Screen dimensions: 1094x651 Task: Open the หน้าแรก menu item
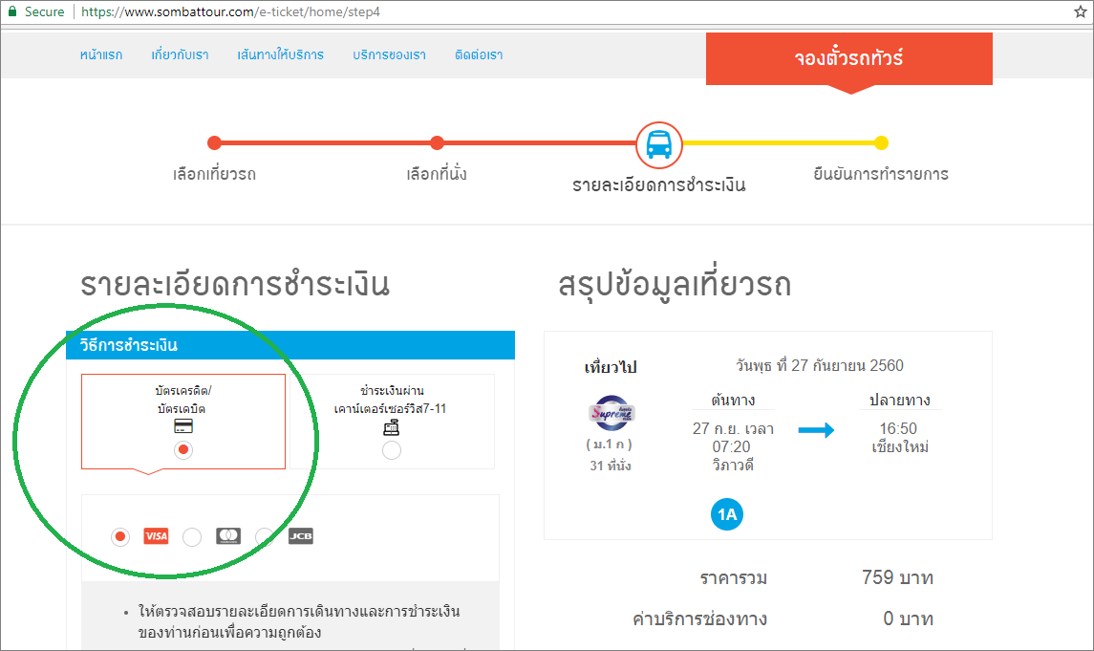pyautogui.click(x=101, y=54)
